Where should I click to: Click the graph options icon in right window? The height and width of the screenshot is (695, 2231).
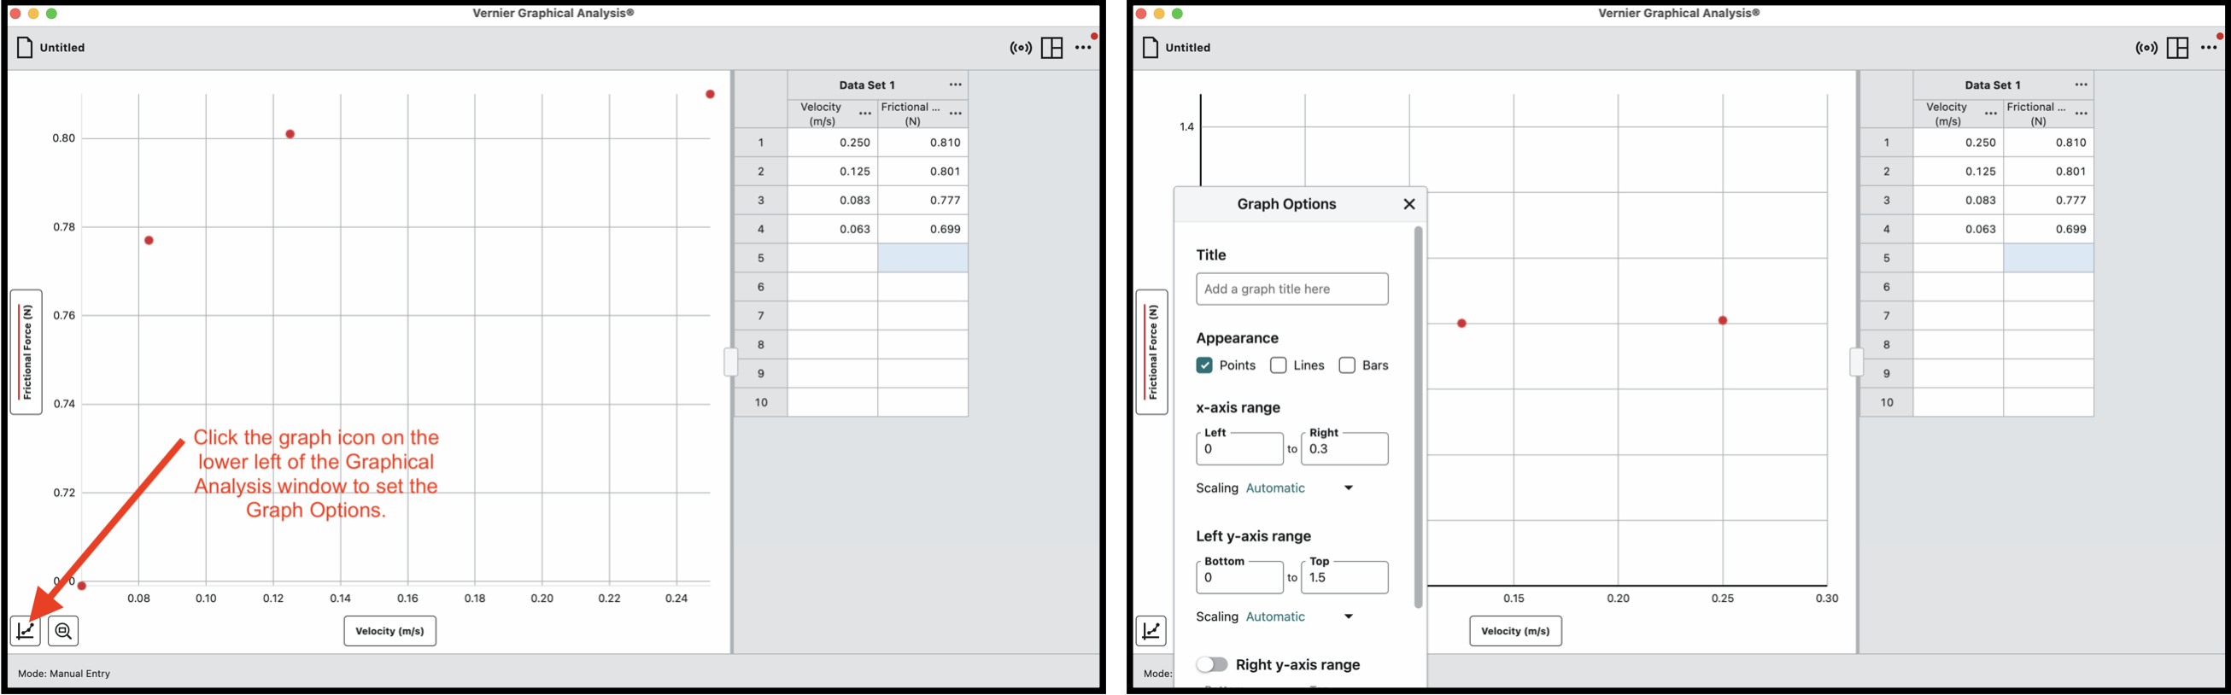tap(1151, 630)
